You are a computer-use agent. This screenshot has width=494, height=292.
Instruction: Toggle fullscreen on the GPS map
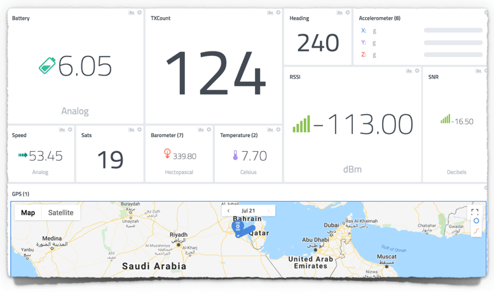point(475,212)
